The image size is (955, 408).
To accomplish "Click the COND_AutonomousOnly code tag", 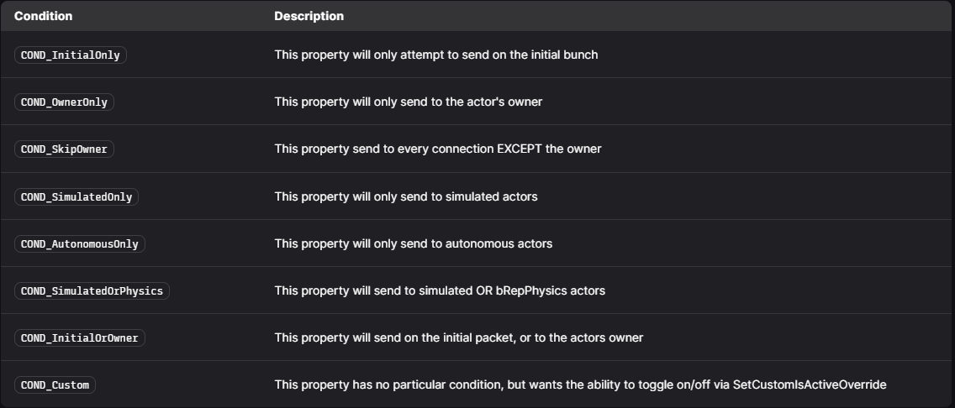I will (80, 243).
